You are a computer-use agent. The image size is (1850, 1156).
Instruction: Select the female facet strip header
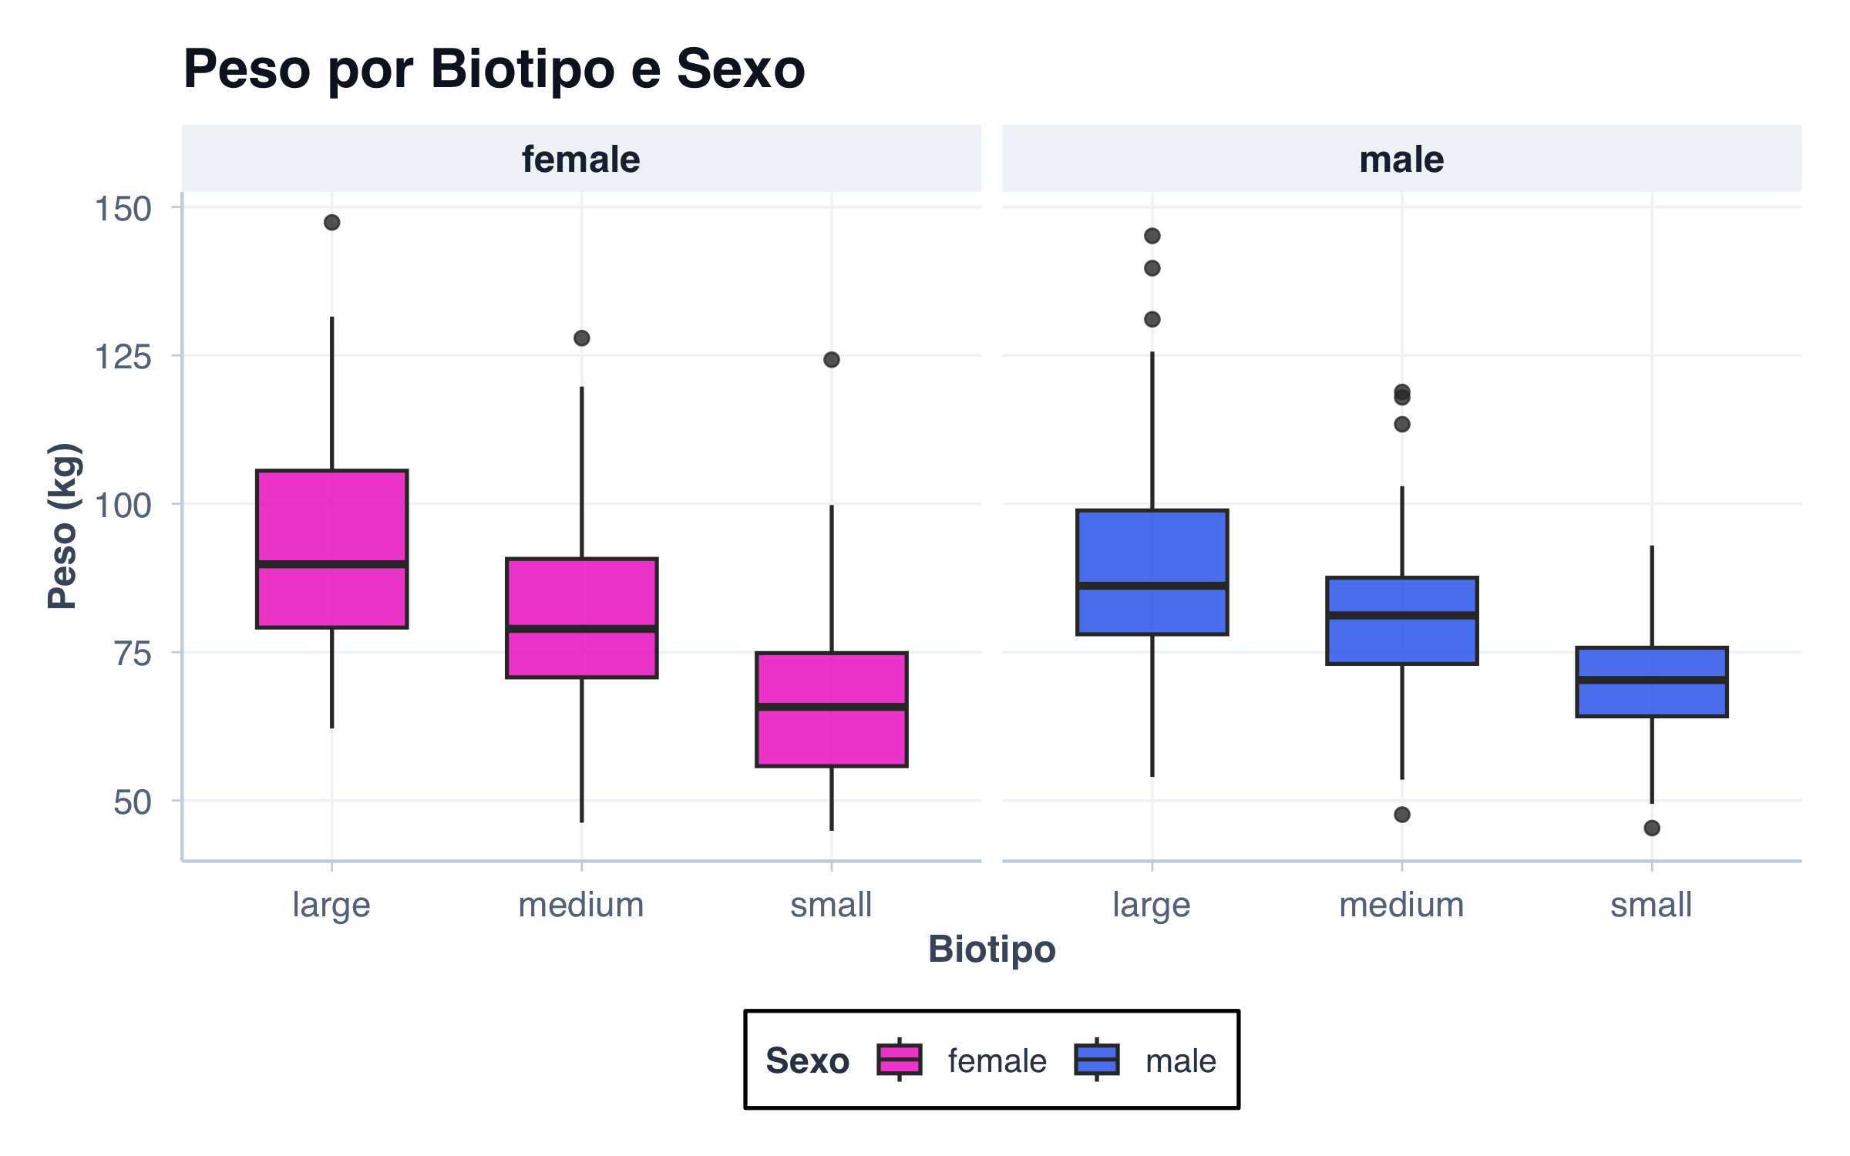click(581, 160)
